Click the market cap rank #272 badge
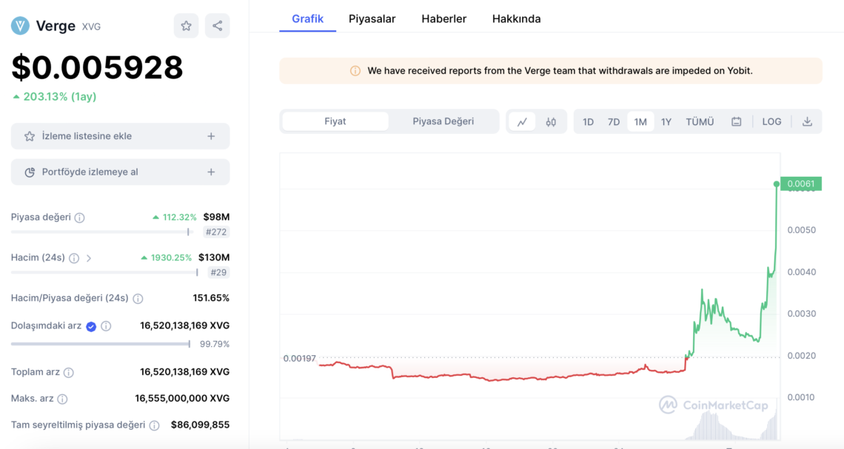Viewport: 844px width, 449px height. click(216, 232)
